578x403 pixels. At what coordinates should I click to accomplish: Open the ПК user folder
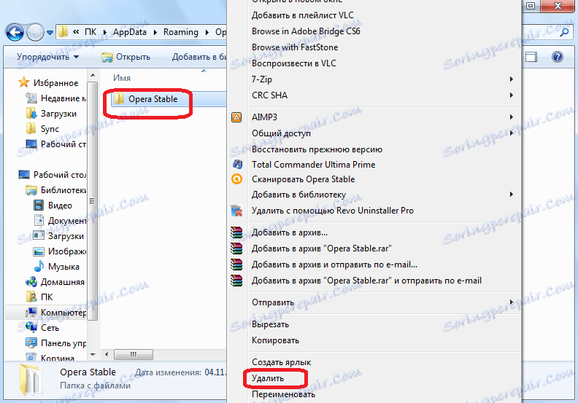click(39, 297)
